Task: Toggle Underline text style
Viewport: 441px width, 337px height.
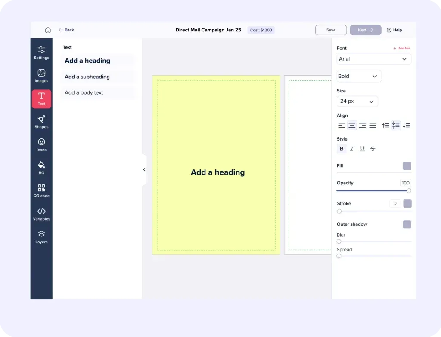Action: pos(362,149)
